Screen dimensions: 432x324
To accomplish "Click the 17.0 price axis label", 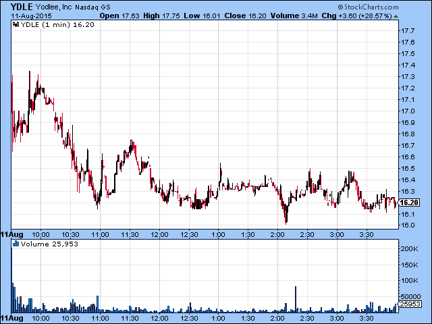I will click(x=408, y=111).
